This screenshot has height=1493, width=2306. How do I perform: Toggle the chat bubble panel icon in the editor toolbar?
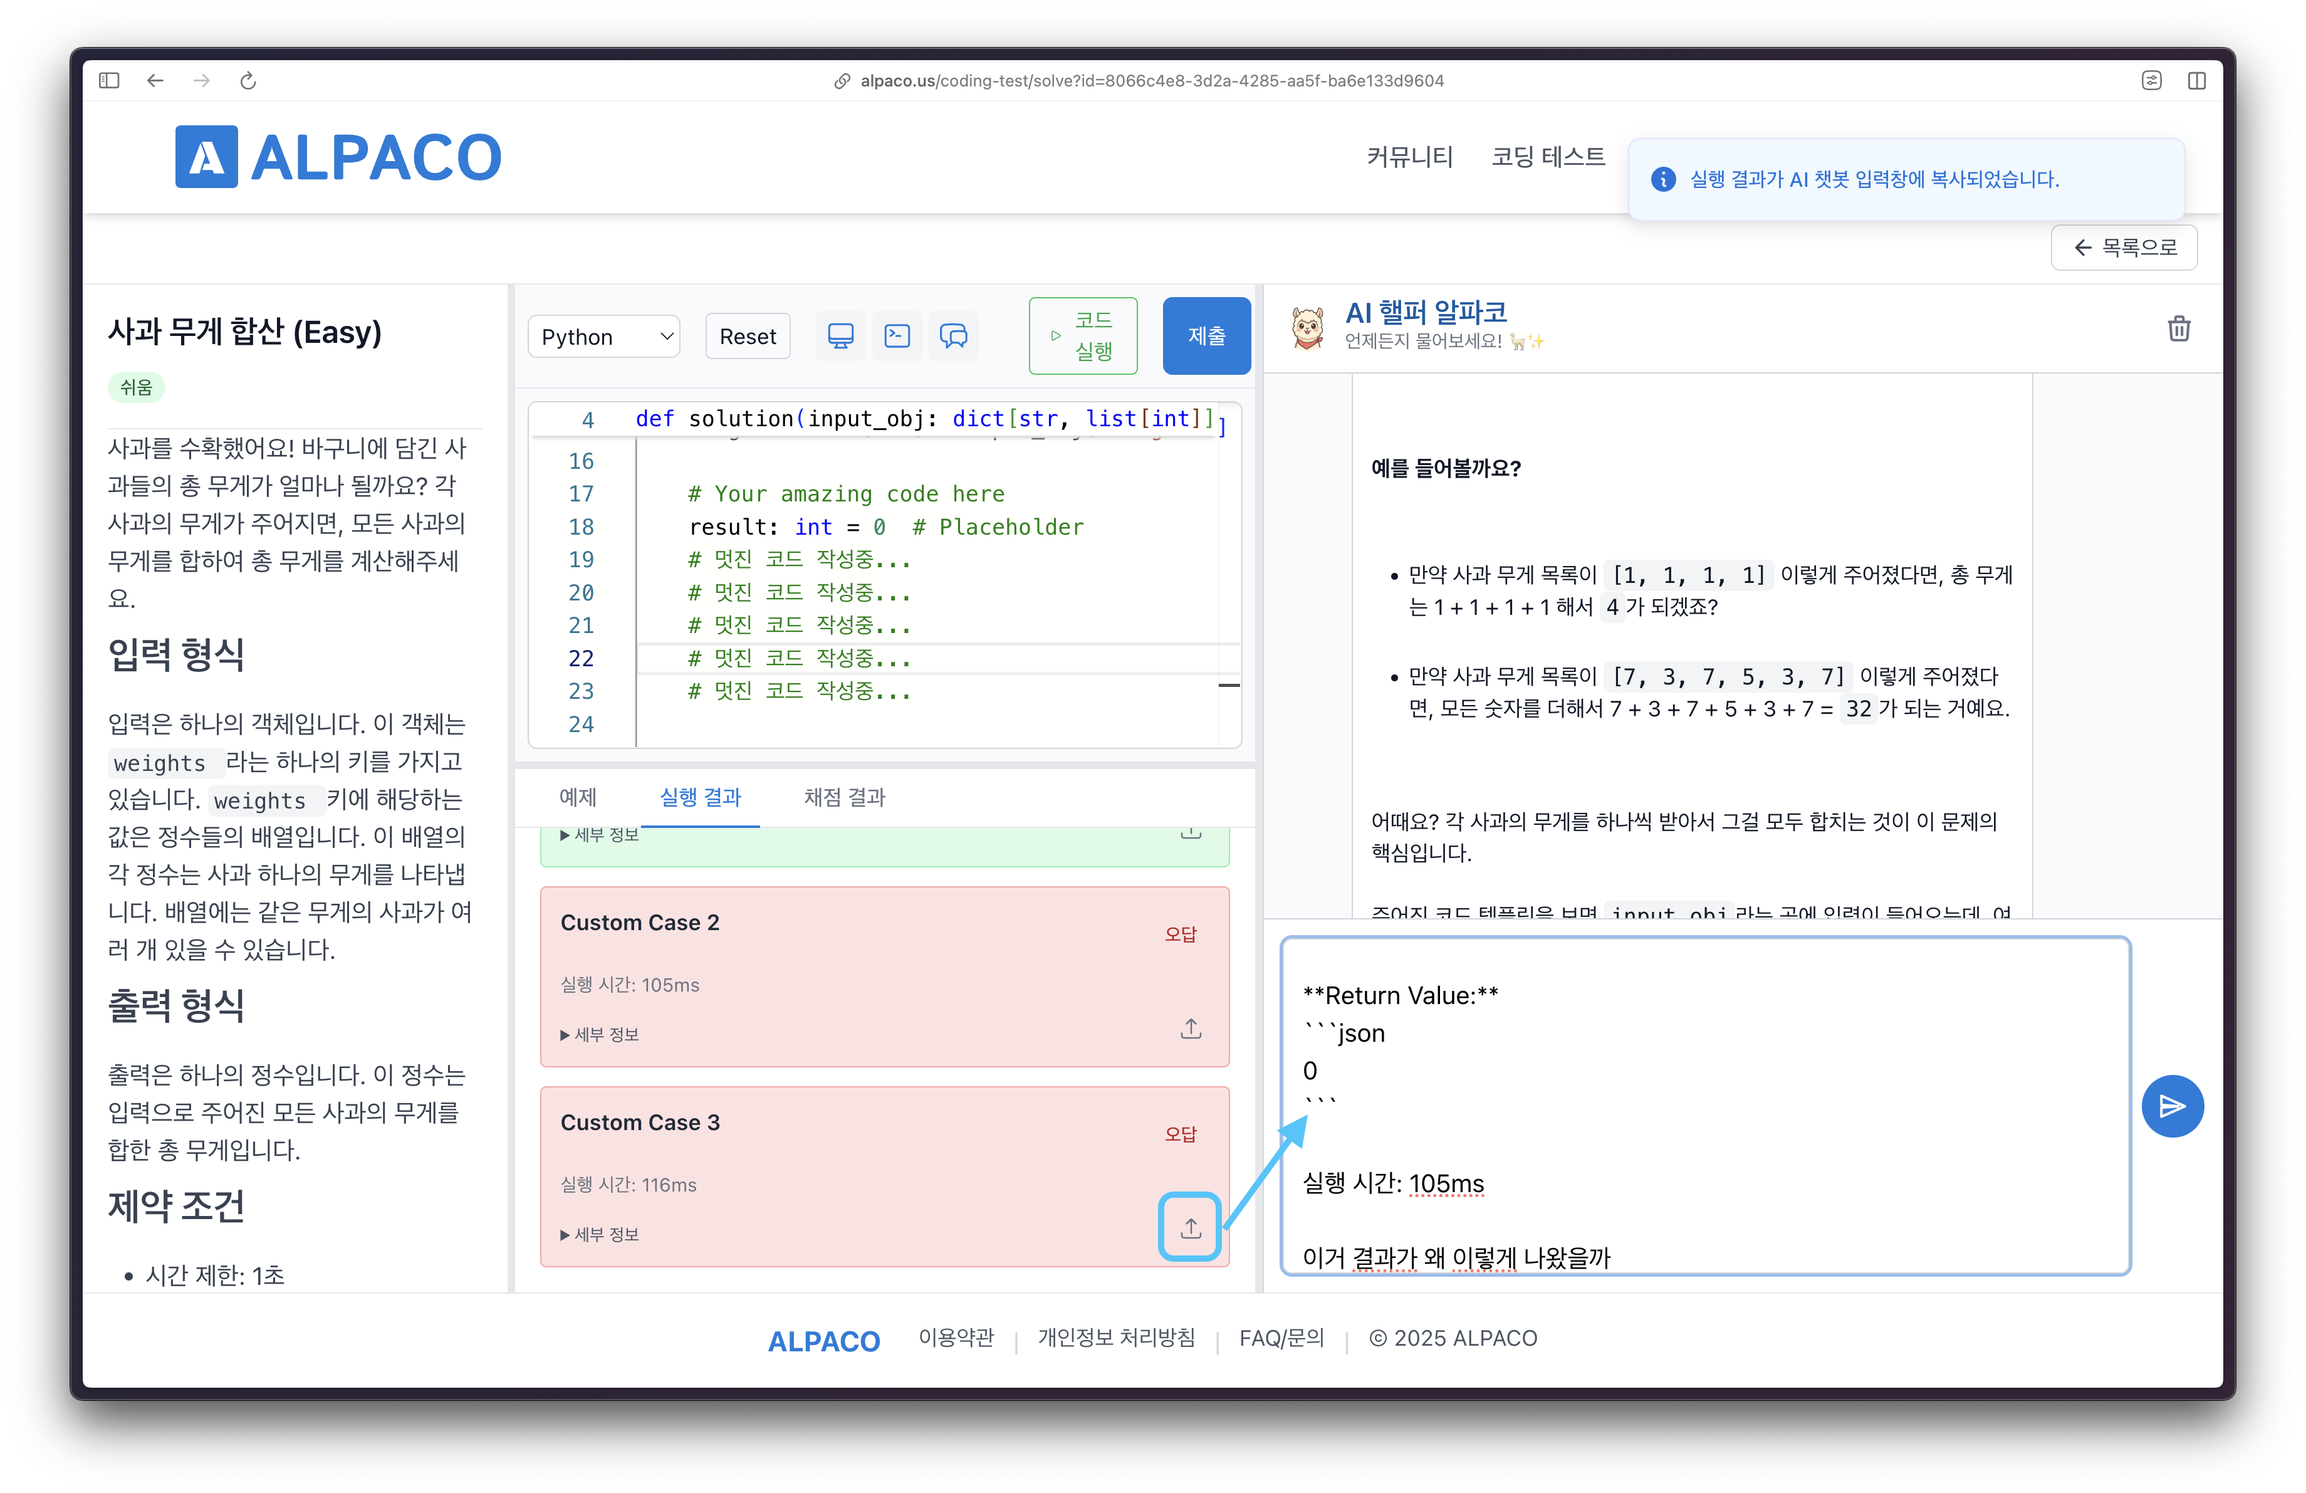(953, 335)
